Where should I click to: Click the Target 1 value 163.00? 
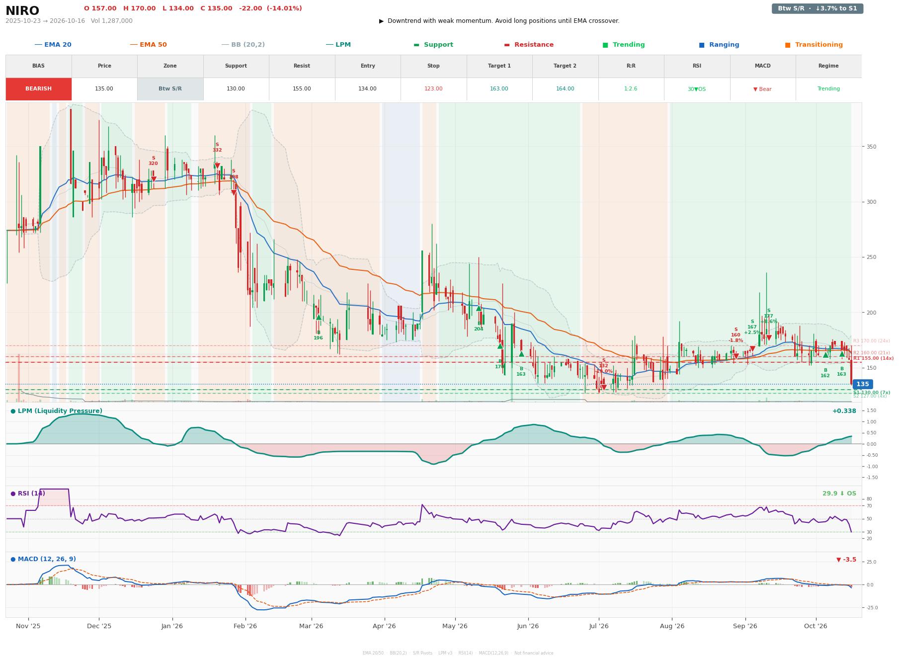[x=499, y=89]
